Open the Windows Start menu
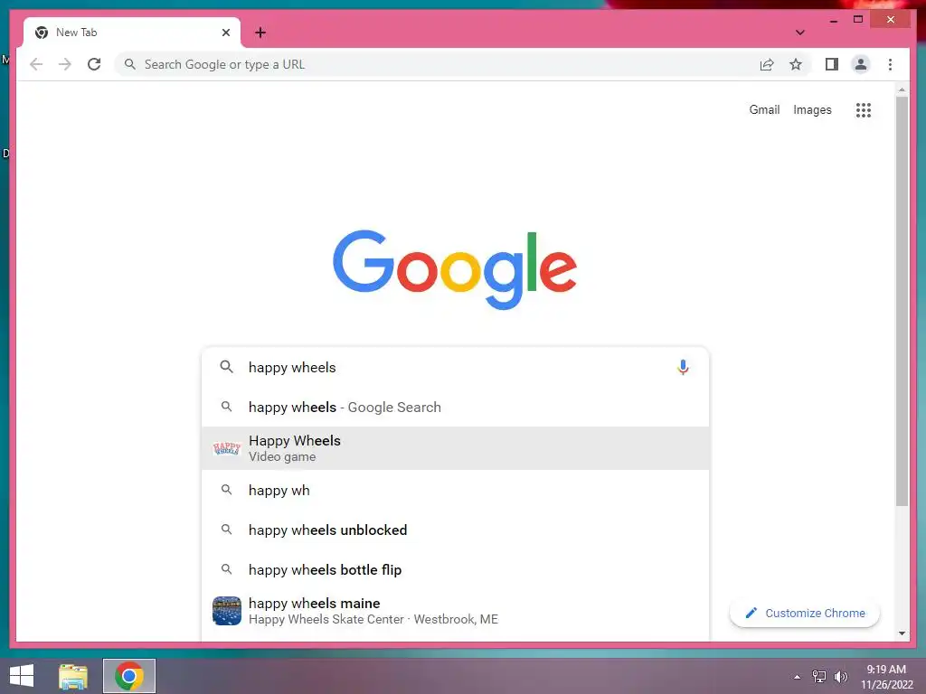Screen dimensions: 926x694 [x=22, y=676]
